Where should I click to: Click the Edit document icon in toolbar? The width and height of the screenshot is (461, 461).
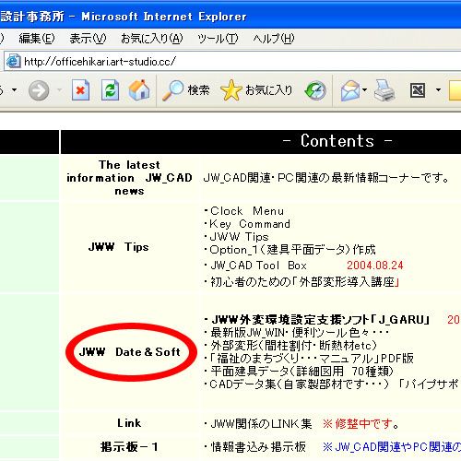pos(418,90)
